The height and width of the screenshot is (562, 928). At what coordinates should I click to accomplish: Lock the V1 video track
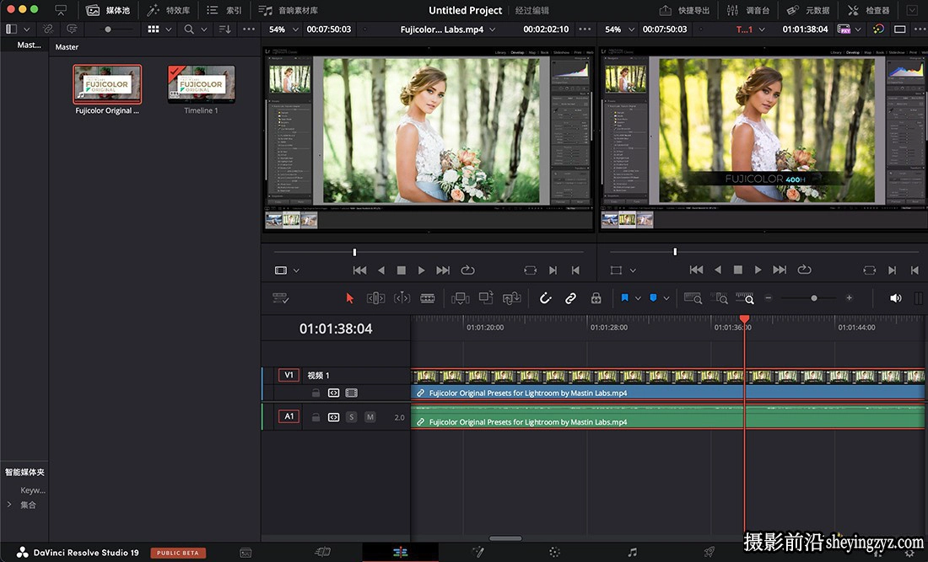[x=316, y=393]
